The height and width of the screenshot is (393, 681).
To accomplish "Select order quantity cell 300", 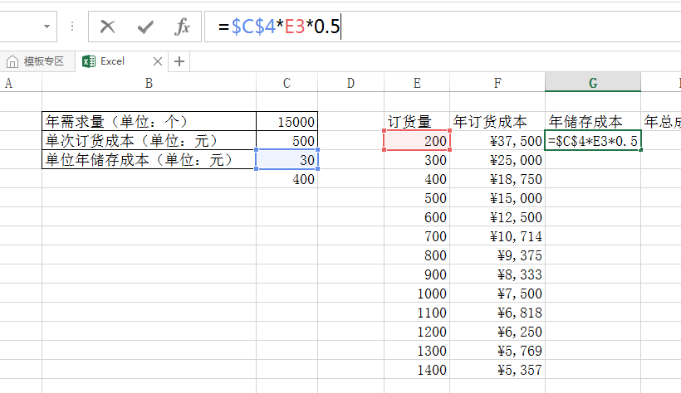I will [417, 160].
